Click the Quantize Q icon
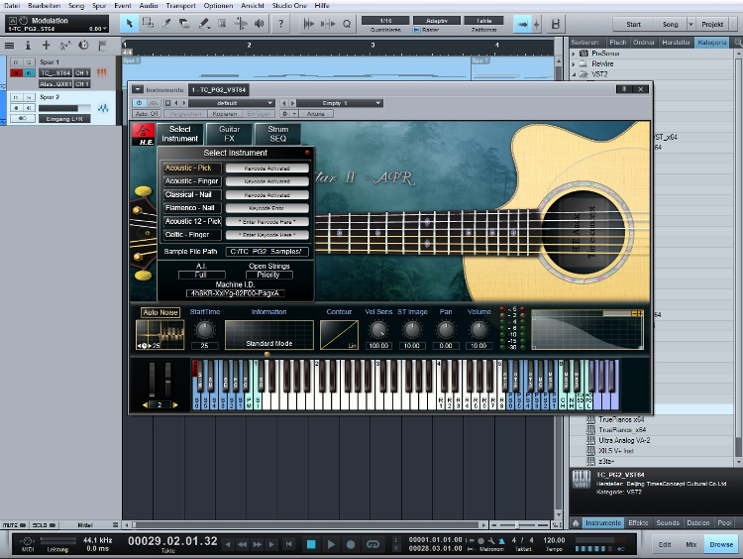Image resolution: width=743 pixels, height=559 pixels. (347, 24)
